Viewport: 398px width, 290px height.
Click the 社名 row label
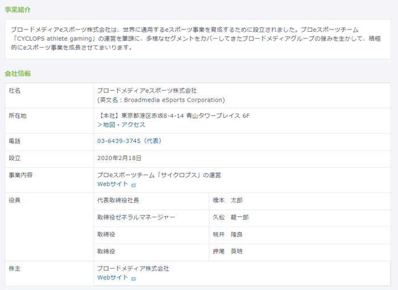tap(14, 90)
